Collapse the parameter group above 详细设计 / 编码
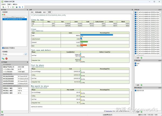This screenshot has height=116, width=162. (2, 86)
